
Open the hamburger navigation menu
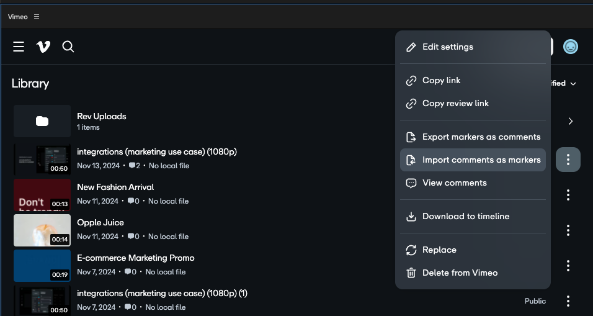[x=19, y=47]
